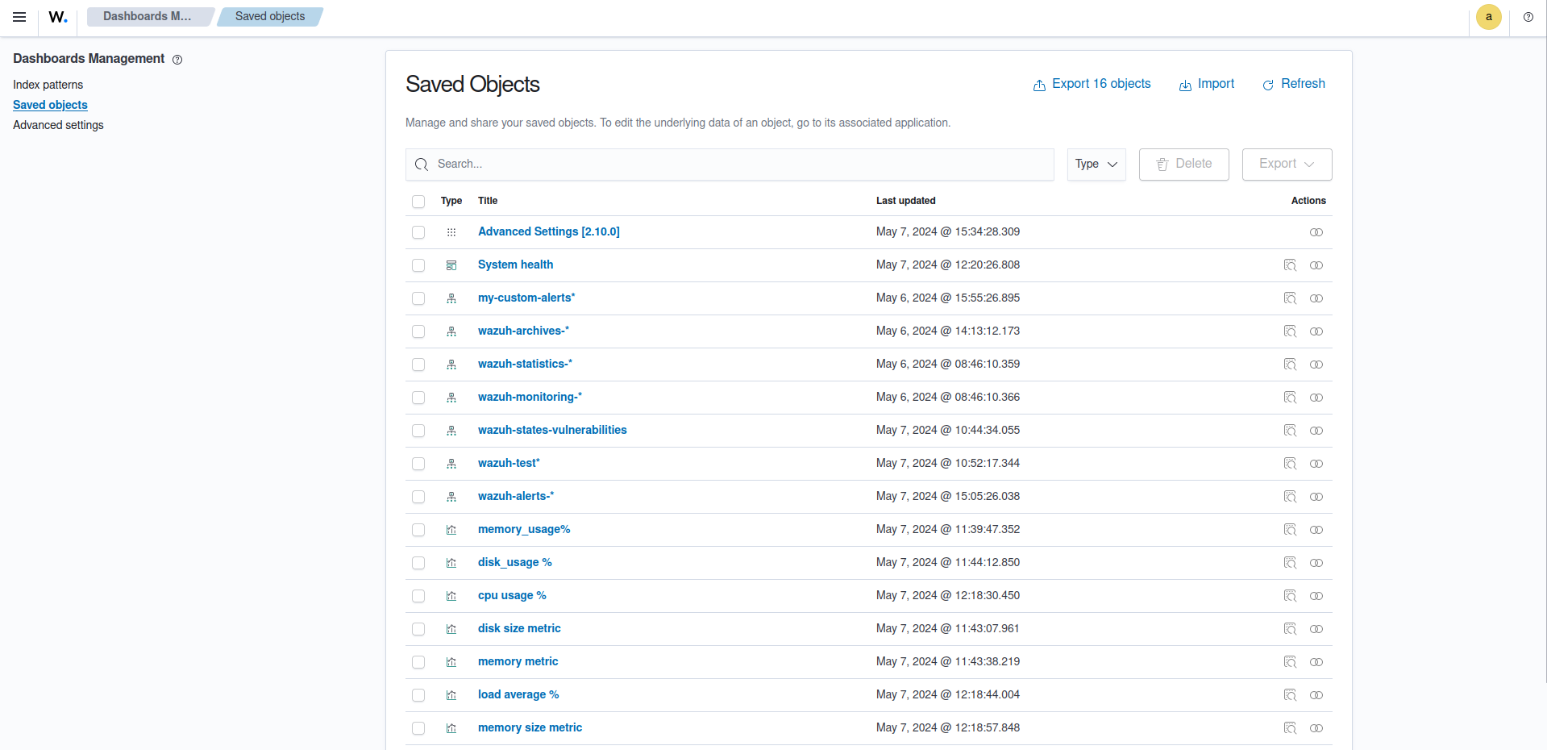Image resolution: width=1547 pixels, height=750 pixels.
Task: Go to Index patterns section
Action: (48, 85)
